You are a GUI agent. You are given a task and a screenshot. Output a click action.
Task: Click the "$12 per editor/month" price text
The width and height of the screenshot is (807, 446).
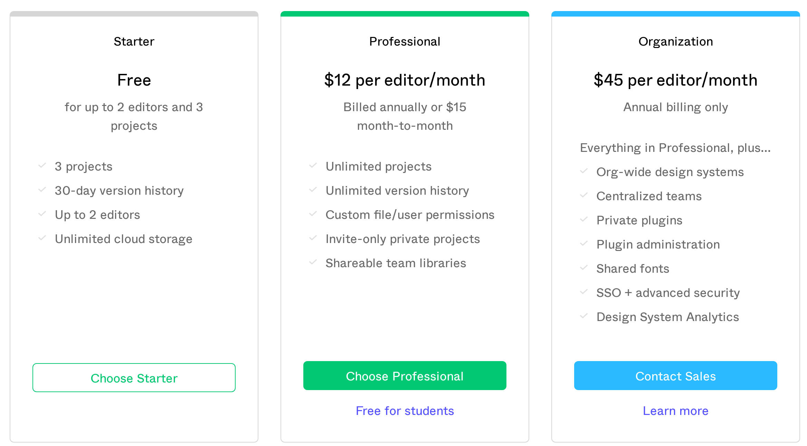coord(405,80)
